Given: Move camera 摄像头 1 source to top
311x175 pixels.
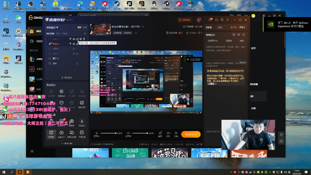Looking at the screenshot, I should 70,44.
